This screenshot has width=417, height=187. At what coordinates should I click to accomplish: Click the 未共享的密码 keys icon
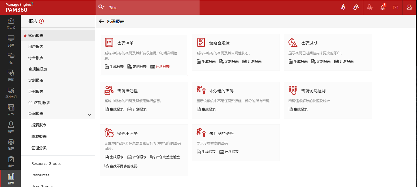point(201,132)
